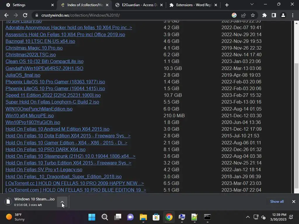Download Hold On Fellas_10_Dragonball_Super_Edition_2018.iso

tap(63, 176)
